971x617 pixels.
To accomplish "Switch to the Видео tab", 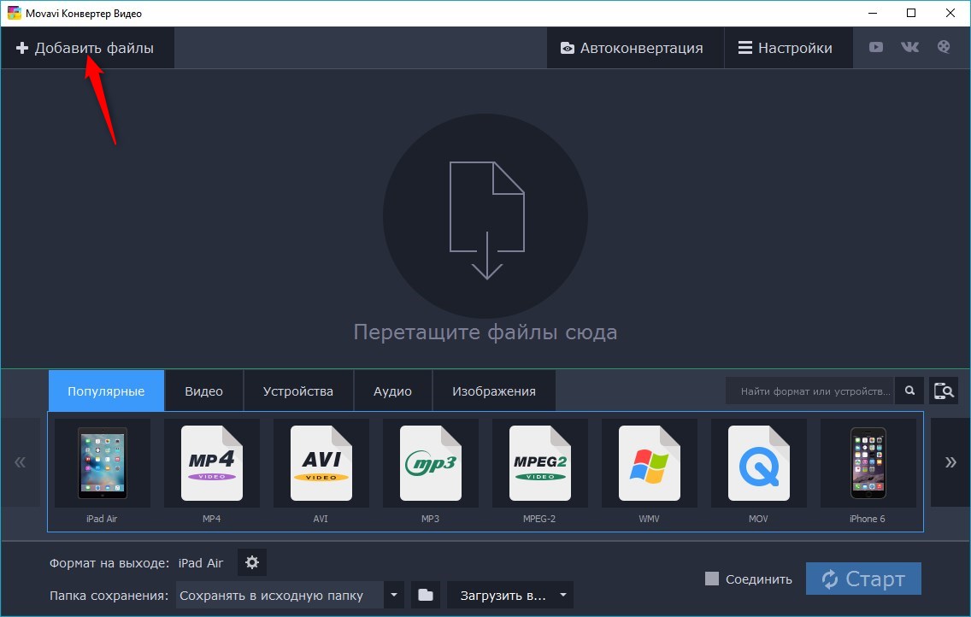I will pos(203,391).
